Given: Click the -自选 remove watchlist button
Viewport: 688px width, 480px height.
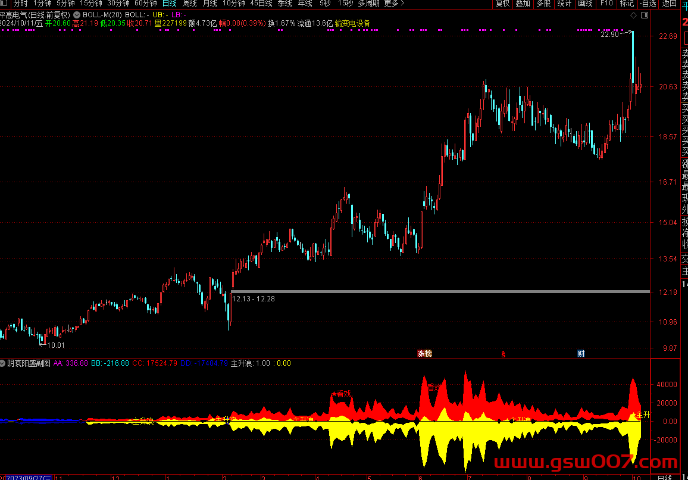Looking at the screenshot, I should [648, 4].
